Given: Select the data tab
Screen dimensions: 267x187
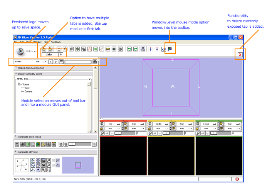Looking at the screenshot, I should pyautogui.click(x=50, y=54).
